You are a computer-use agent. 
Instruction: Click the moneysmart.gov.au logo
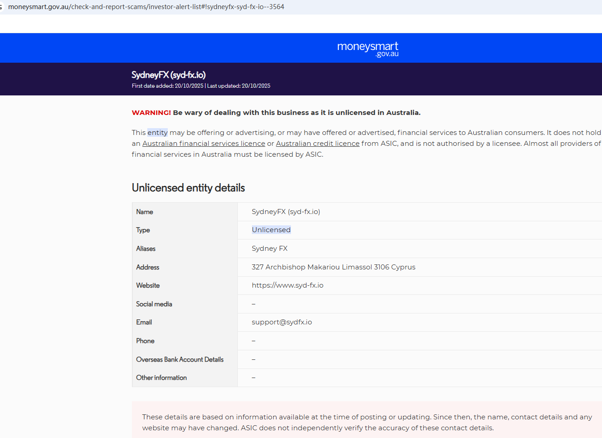pos(368,49)
